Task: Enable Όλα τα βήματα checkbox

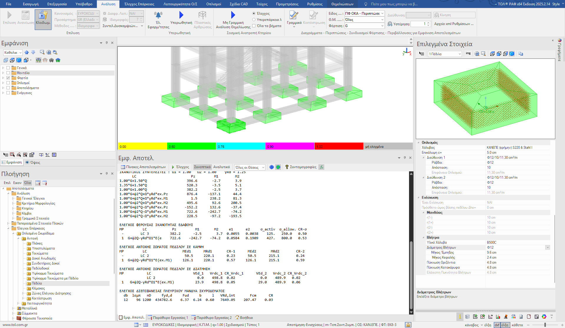Action: click(254, 26)
